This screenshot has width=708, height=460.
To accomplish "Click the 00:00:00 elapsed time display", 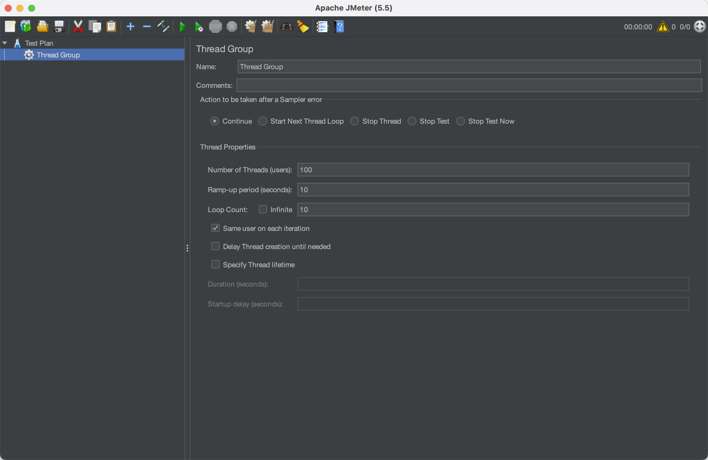I will 638,27.
